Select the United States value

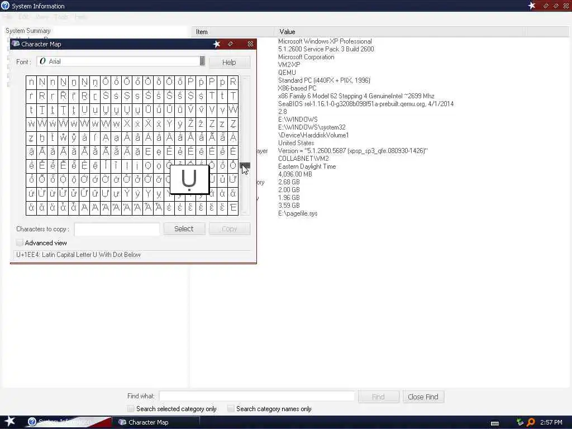click(296, 142)
